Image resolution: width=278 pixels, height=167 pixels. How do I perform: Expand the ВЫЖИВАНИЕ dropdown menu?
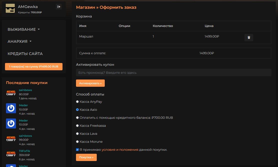(x=23, y=29)
